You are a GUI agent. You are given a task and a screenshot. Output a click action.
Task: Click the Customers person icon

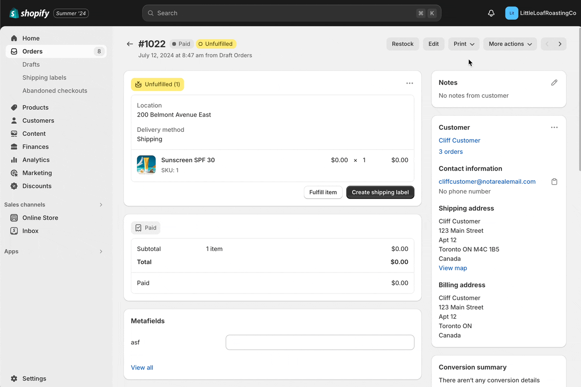click(x=14, y=121)
